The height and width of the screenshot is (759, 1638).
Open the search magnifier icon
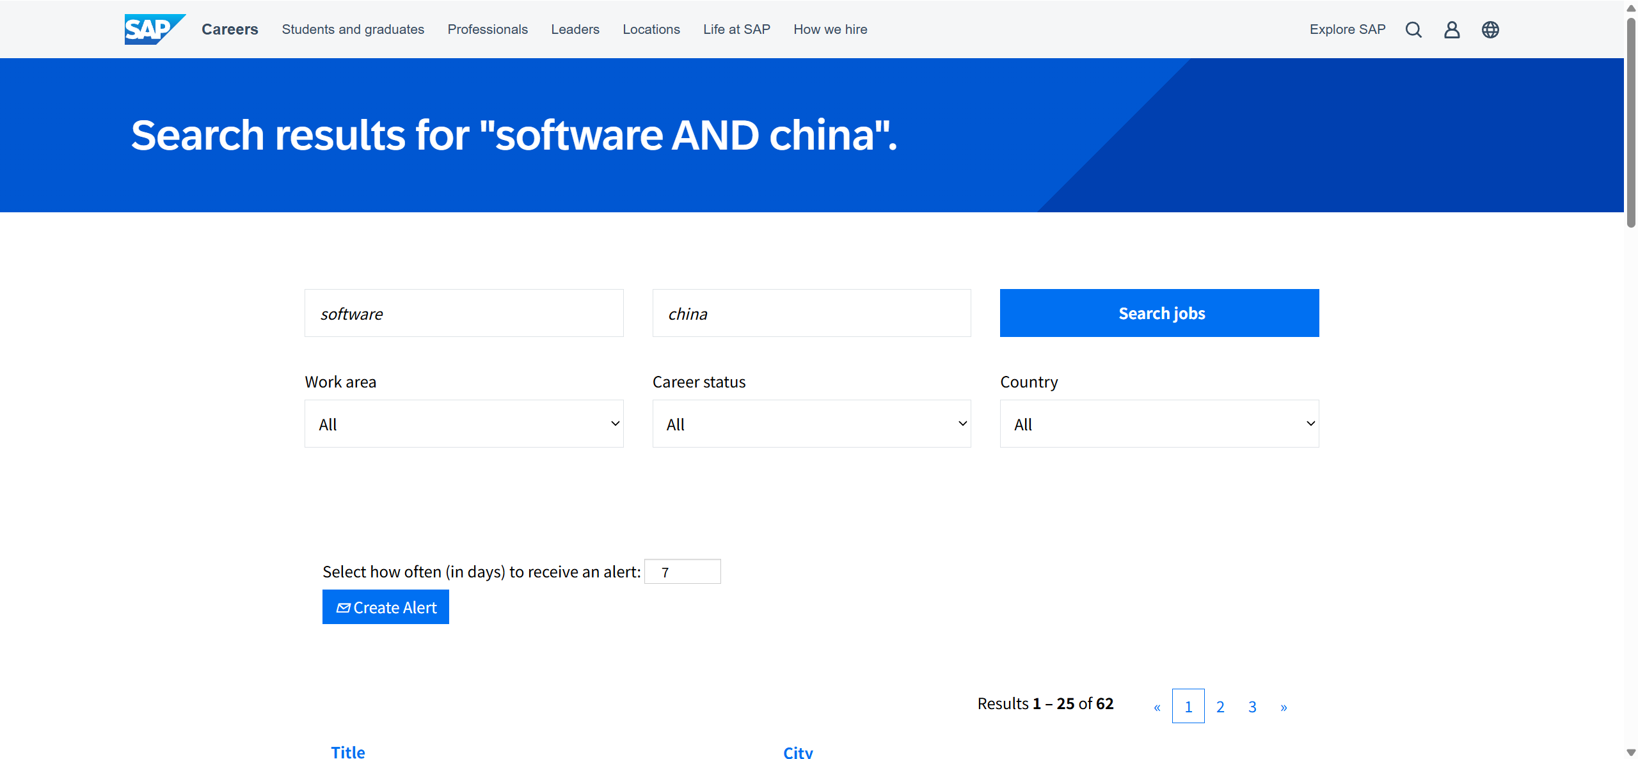point(1413,29)
